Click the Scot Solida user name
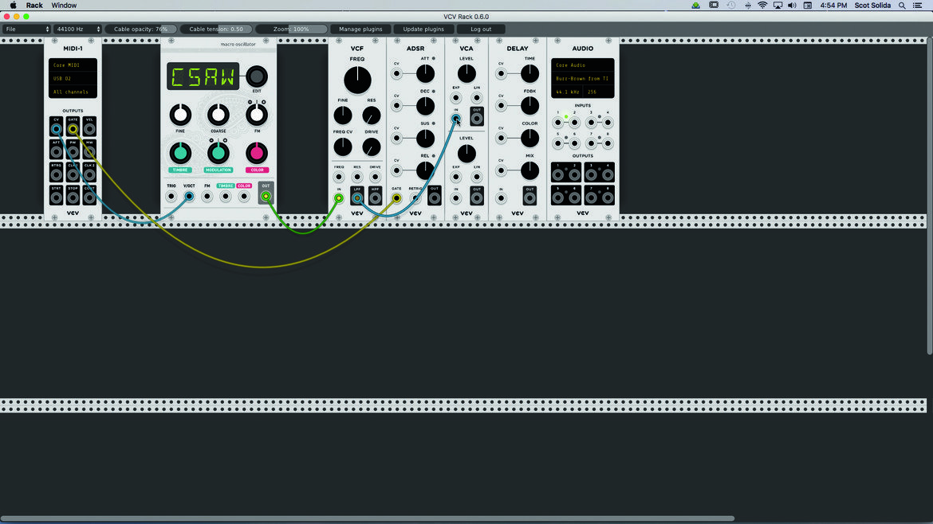The width and height of the screenshot is (933, 524). coord(872,6)
